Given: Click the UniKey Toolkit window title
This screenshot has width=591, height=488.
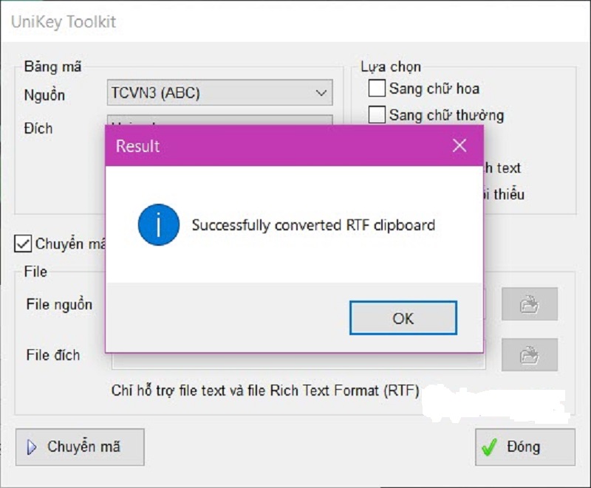Looking at the screenshot, I should coord(64,21).
